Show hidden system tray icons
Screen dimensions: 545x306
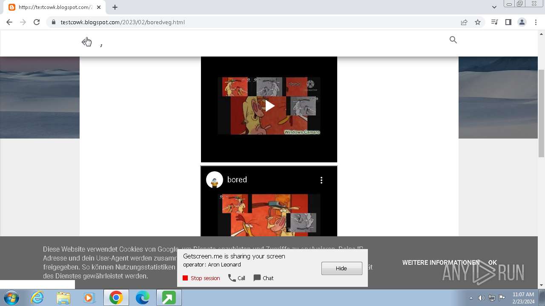click(471, 298)
